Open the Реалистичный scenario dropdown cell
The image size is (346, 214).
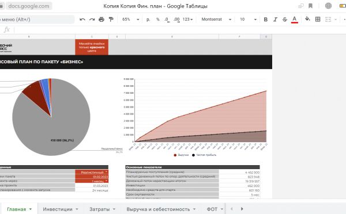tap(92, 172)
